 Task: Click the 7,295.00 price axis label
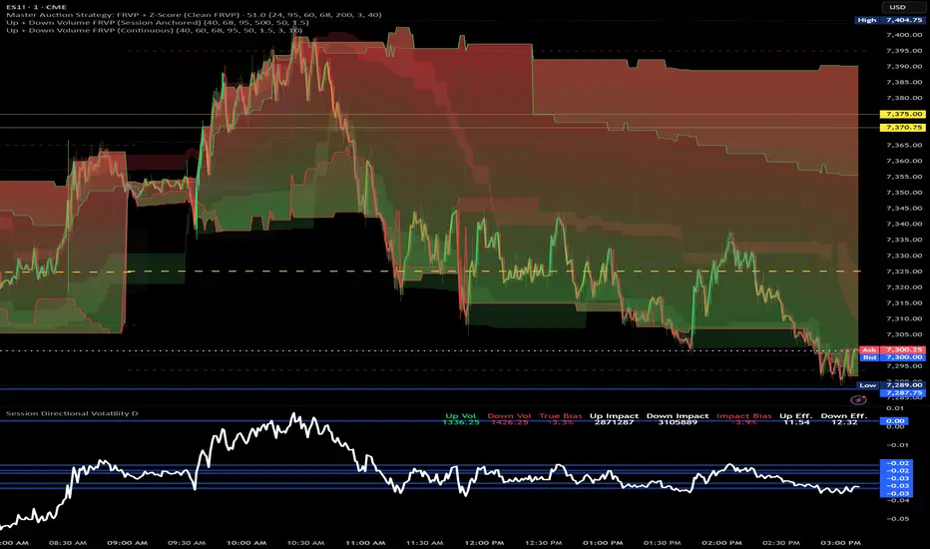pos(904,366)
